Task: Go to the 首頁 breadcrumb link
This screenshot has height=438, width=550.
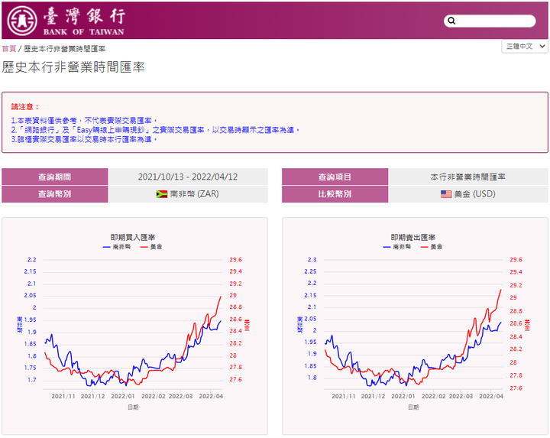Action: click(x=9, y=49)
